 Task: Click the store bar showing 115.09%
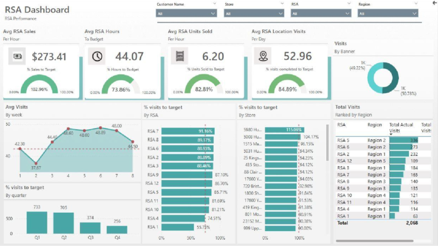coord(285,129)
